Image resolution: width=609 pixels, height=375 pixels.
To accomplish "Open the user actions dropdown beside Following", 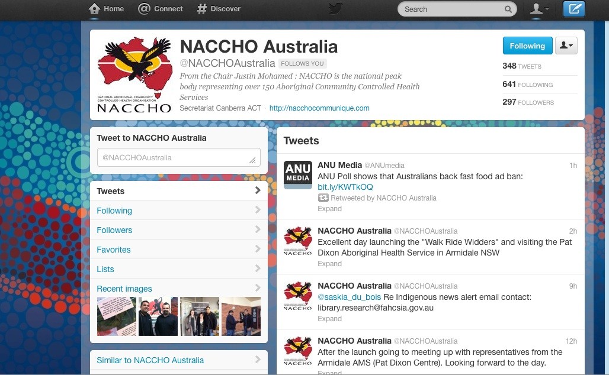I will tap(566, 46).
